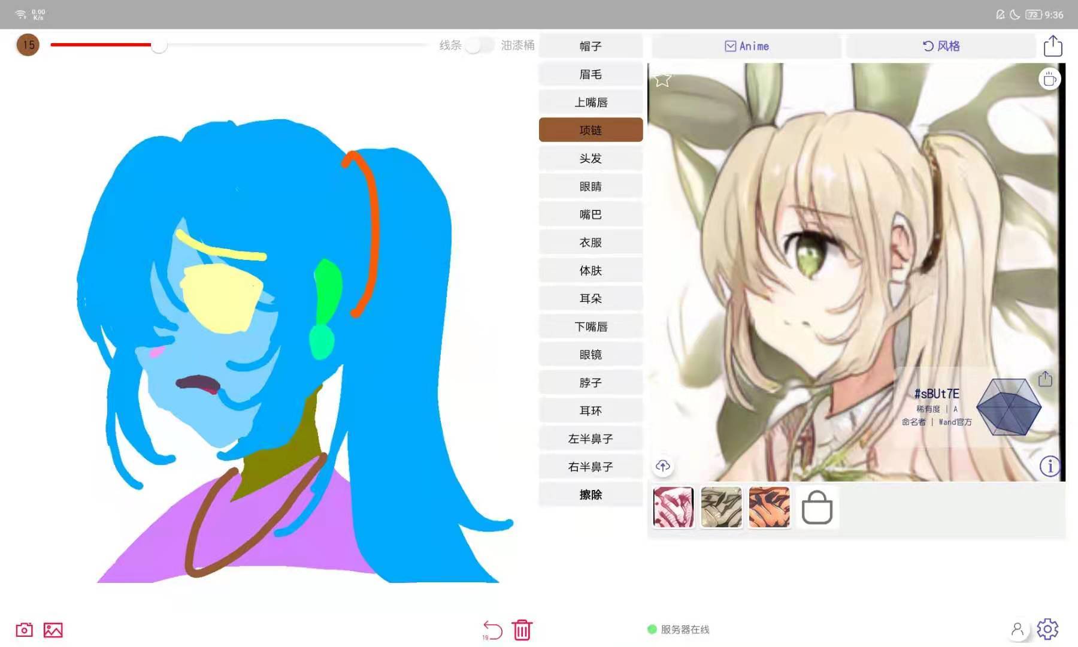Clear the canvas with the trash icon

(x=522, y=630)
